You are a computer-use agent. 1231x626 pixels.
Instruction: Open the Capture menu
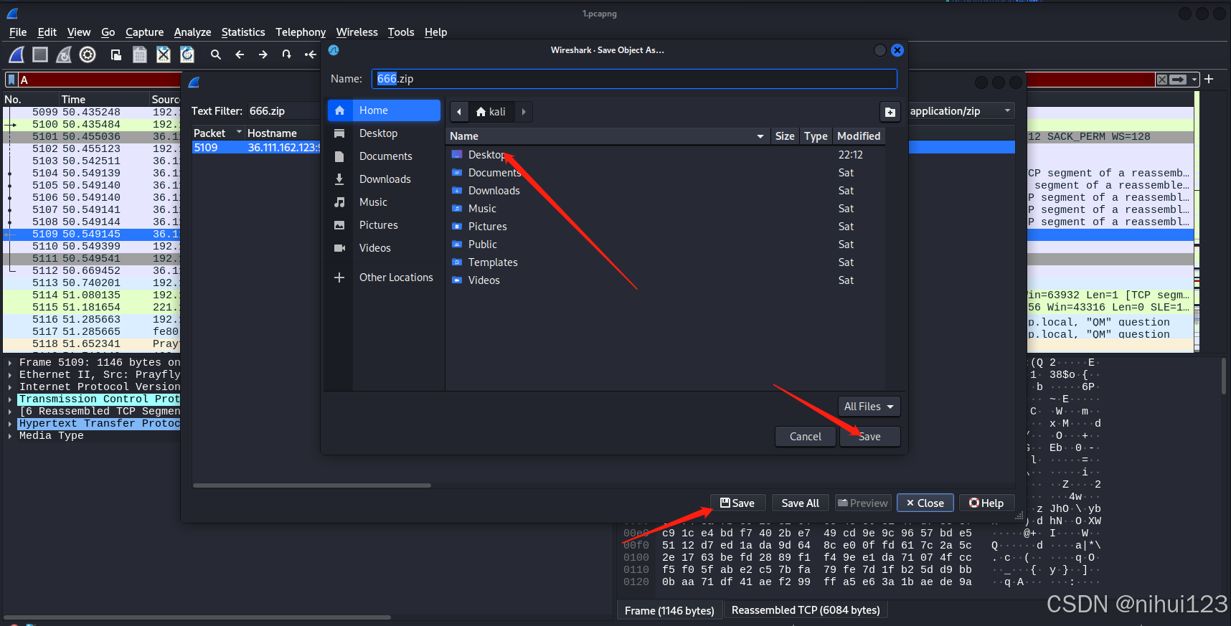pyautogui.click(x=144, y=32)
